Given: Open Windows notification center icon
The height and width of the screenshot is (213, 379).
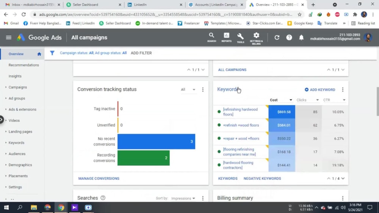Looking at the screenshot, I should coord(370,207).
